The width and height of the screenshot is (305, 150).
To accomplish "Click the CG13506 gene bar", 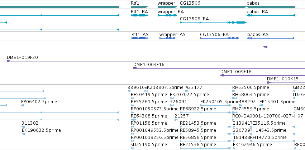I will point(213,7).
